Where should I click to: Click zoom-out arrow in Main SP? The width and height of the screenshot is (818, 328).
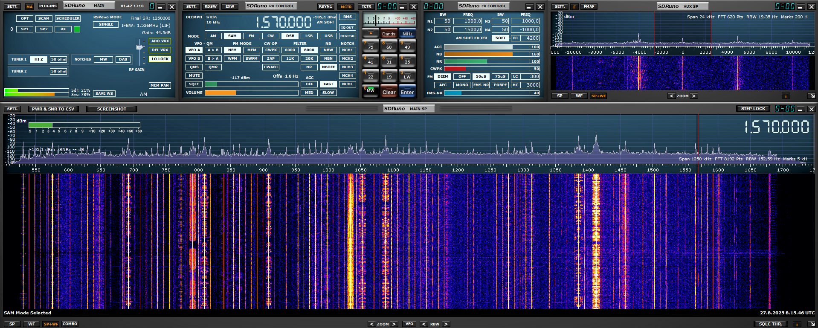coord(372,324)
